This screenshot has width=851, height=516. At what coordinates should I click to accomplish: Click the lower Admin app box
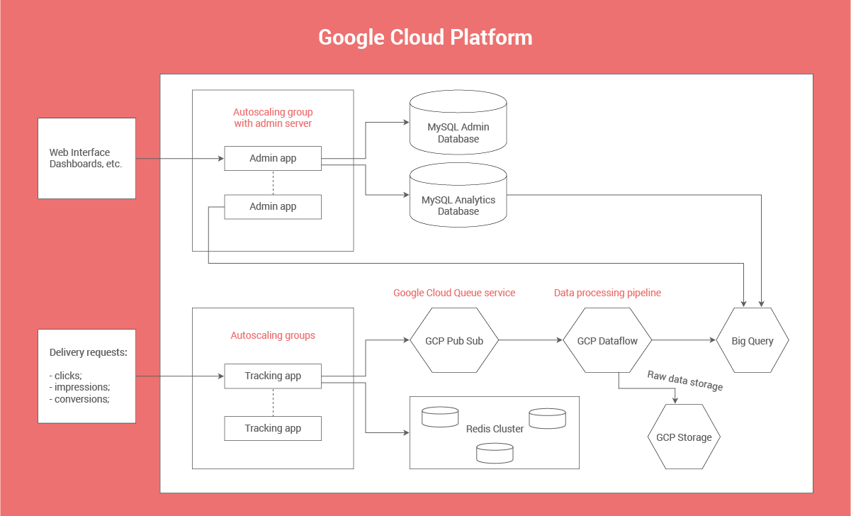coord(273,206)
